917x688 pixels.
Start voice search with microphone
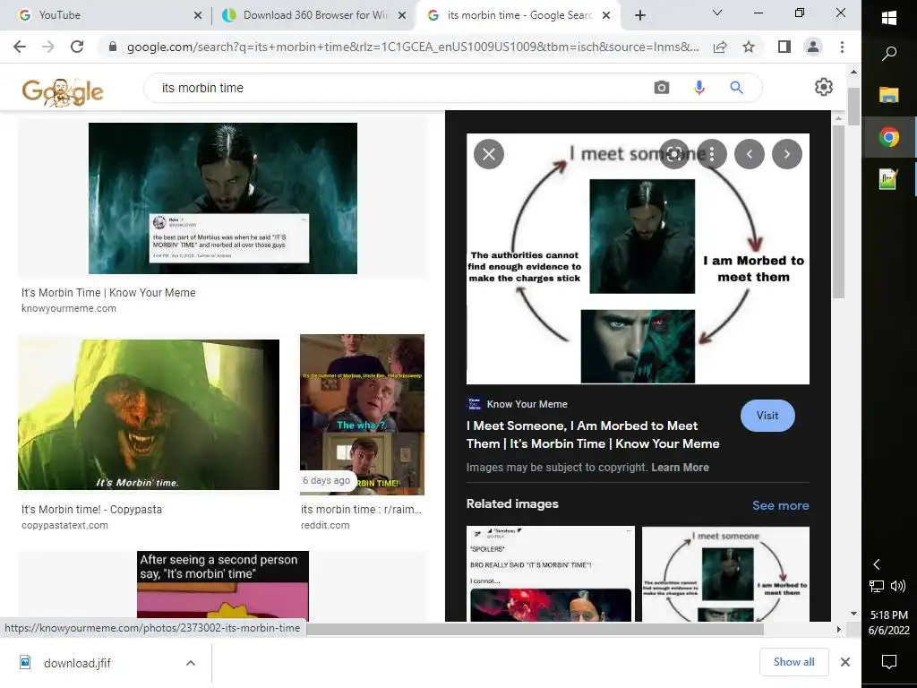click(698, 88)
